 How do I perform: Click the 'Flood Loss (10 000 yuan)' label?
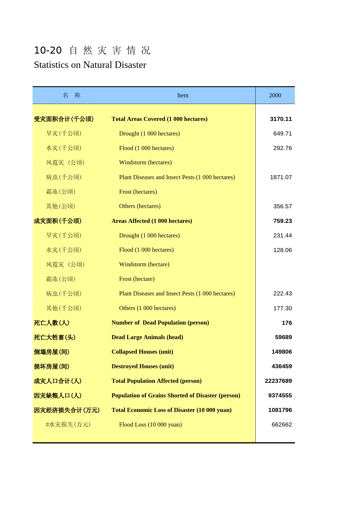pos(150,424)
